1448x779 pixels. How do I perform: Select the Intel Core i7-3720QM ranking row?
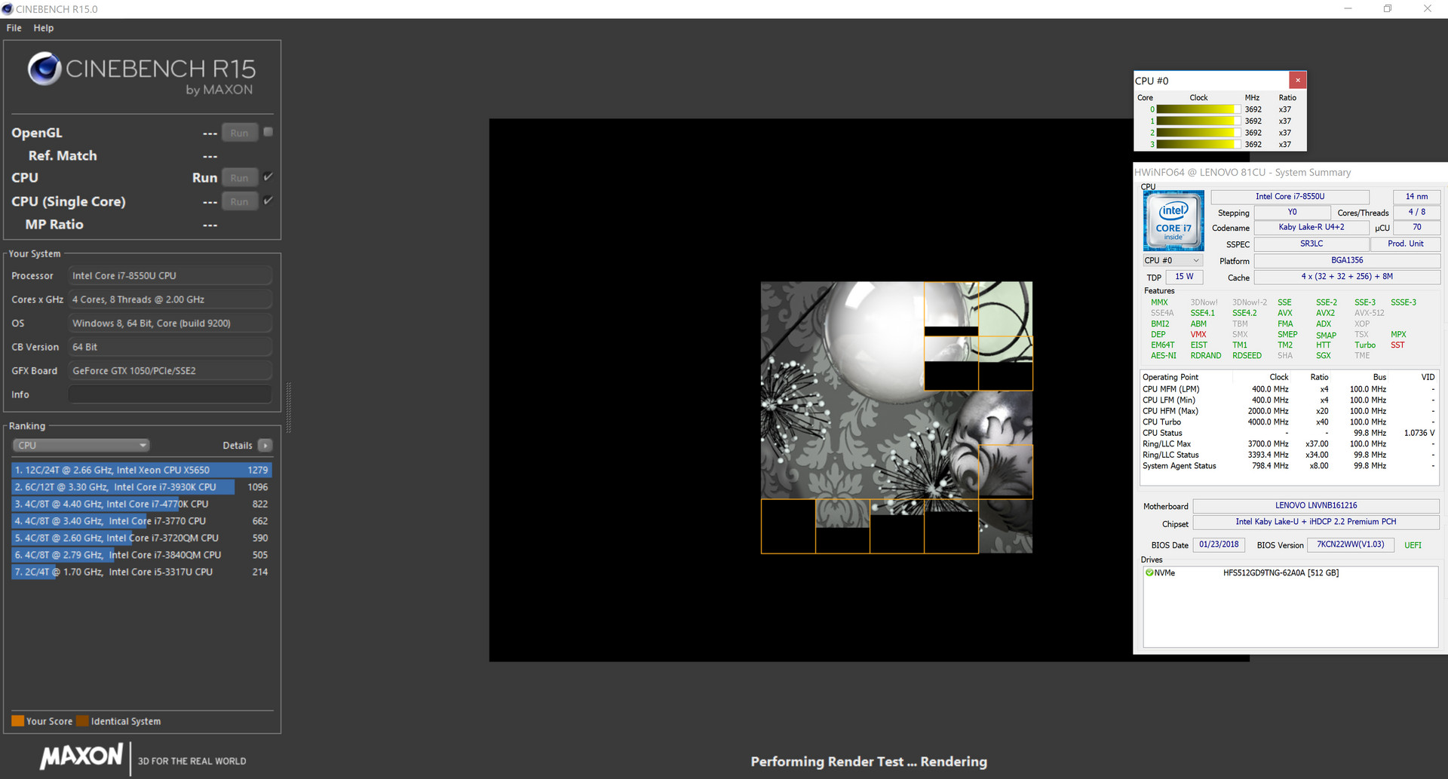point(142,538)
